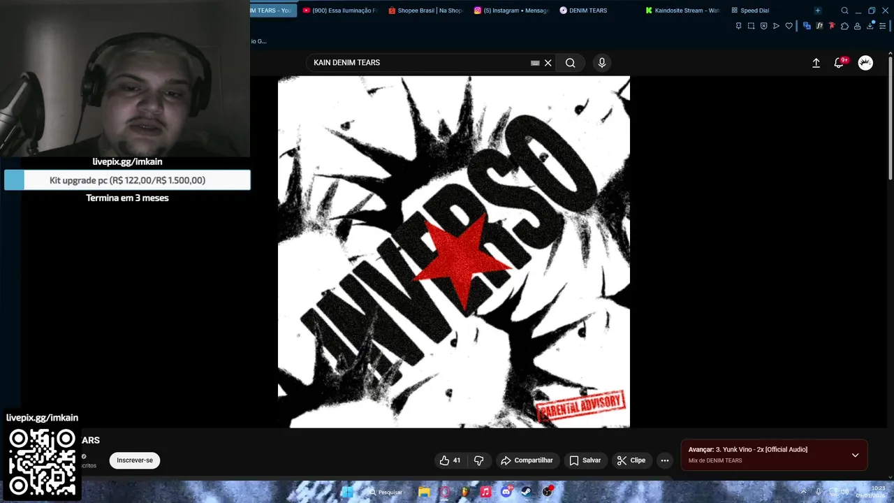Clear the search field with X

pyautogui.click(x=548, y=63)
